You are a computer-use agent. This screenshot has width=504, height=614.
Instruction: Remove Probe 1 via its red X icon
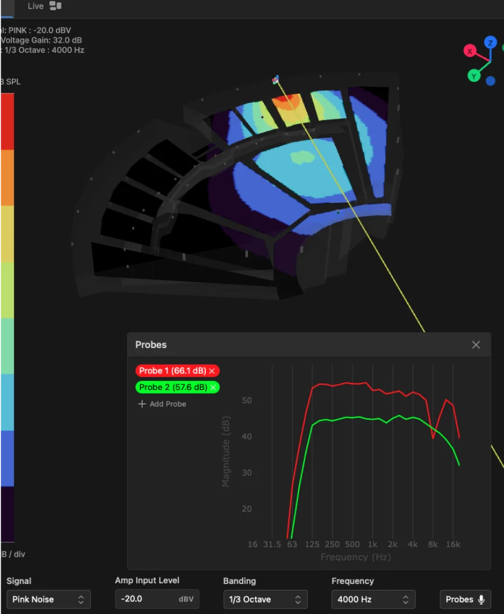213,371
